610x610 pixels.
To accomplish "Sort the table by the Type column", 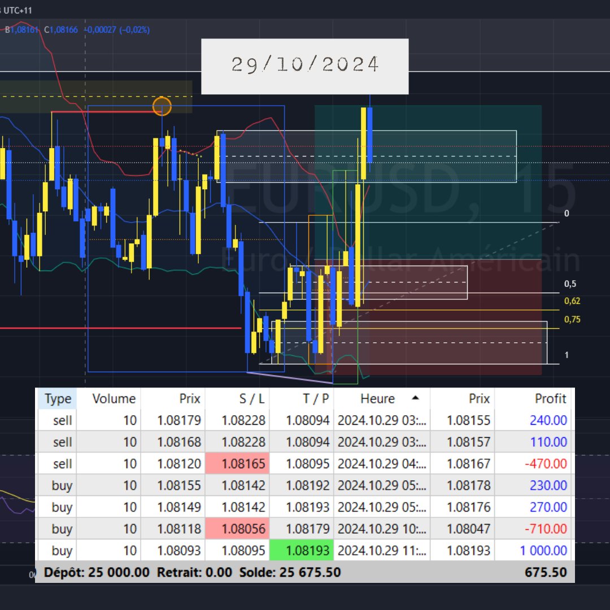I will (x=58, y=399).
